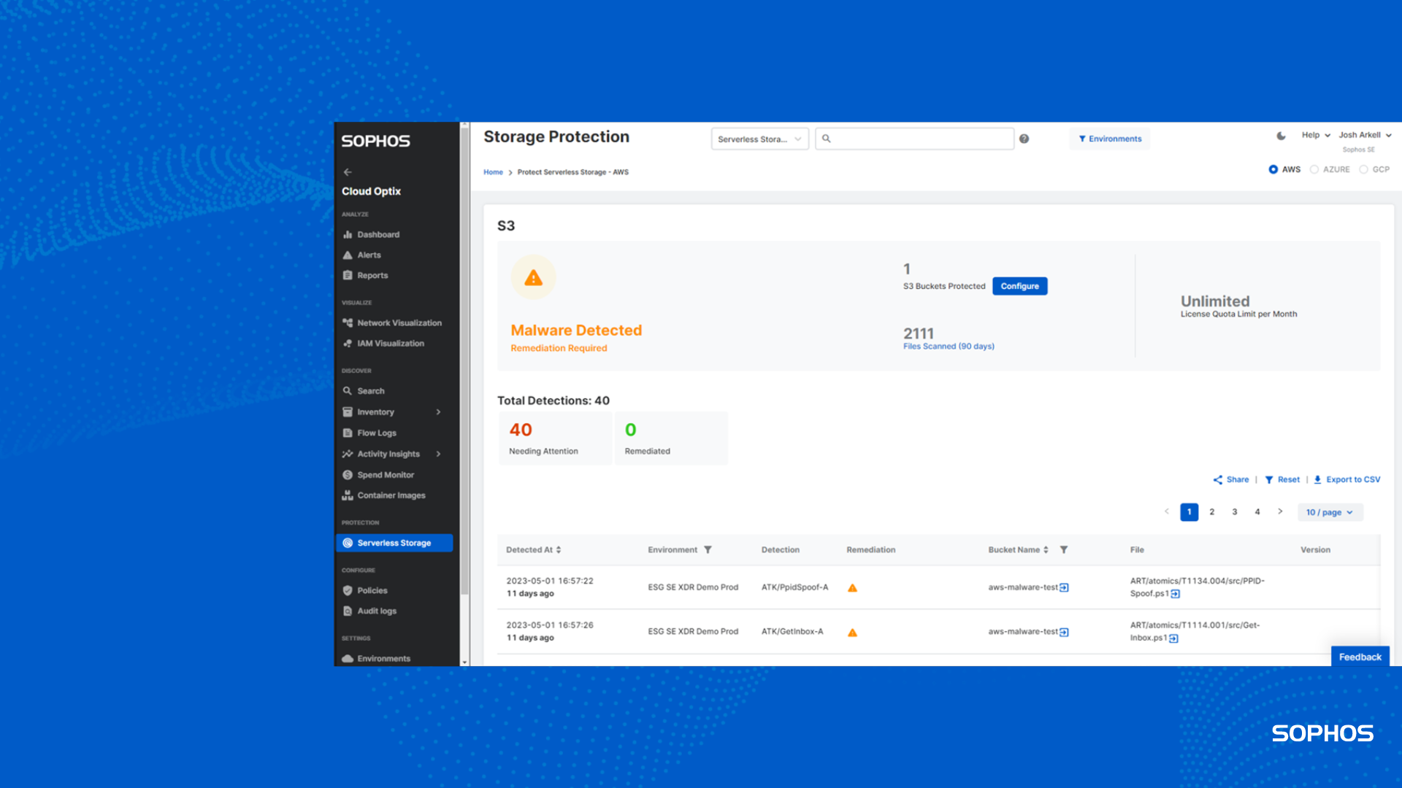This screenshot has width=1402, height=788.
Task: Select the AWS radio button
Action: (1273, 169)
